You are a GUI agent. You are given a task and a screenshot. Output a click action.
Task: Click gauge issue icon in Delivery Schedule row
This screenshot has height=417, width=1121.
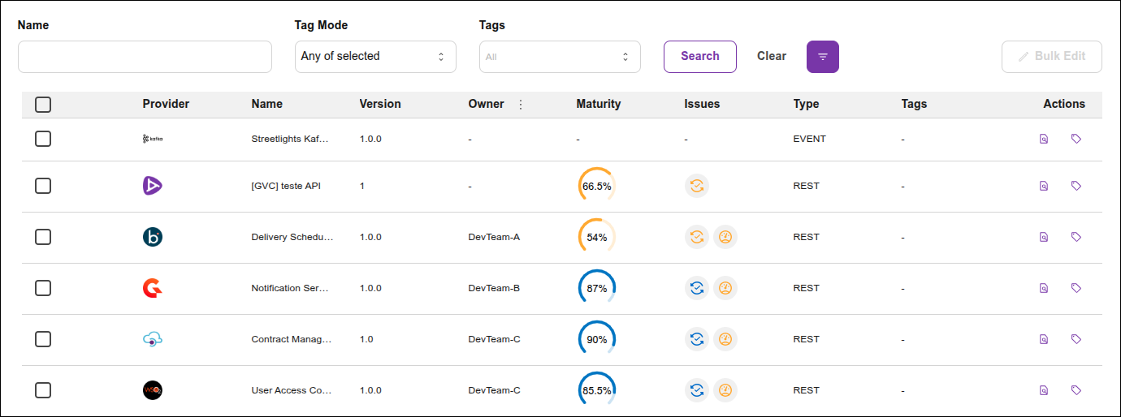tap(725, 237)
